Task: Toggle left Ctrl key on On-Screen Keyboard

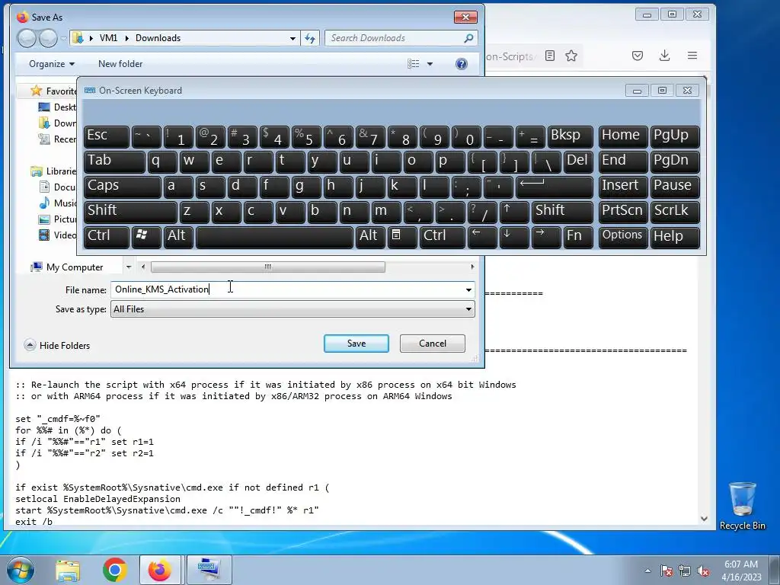Action: click(x=107, y=236)
